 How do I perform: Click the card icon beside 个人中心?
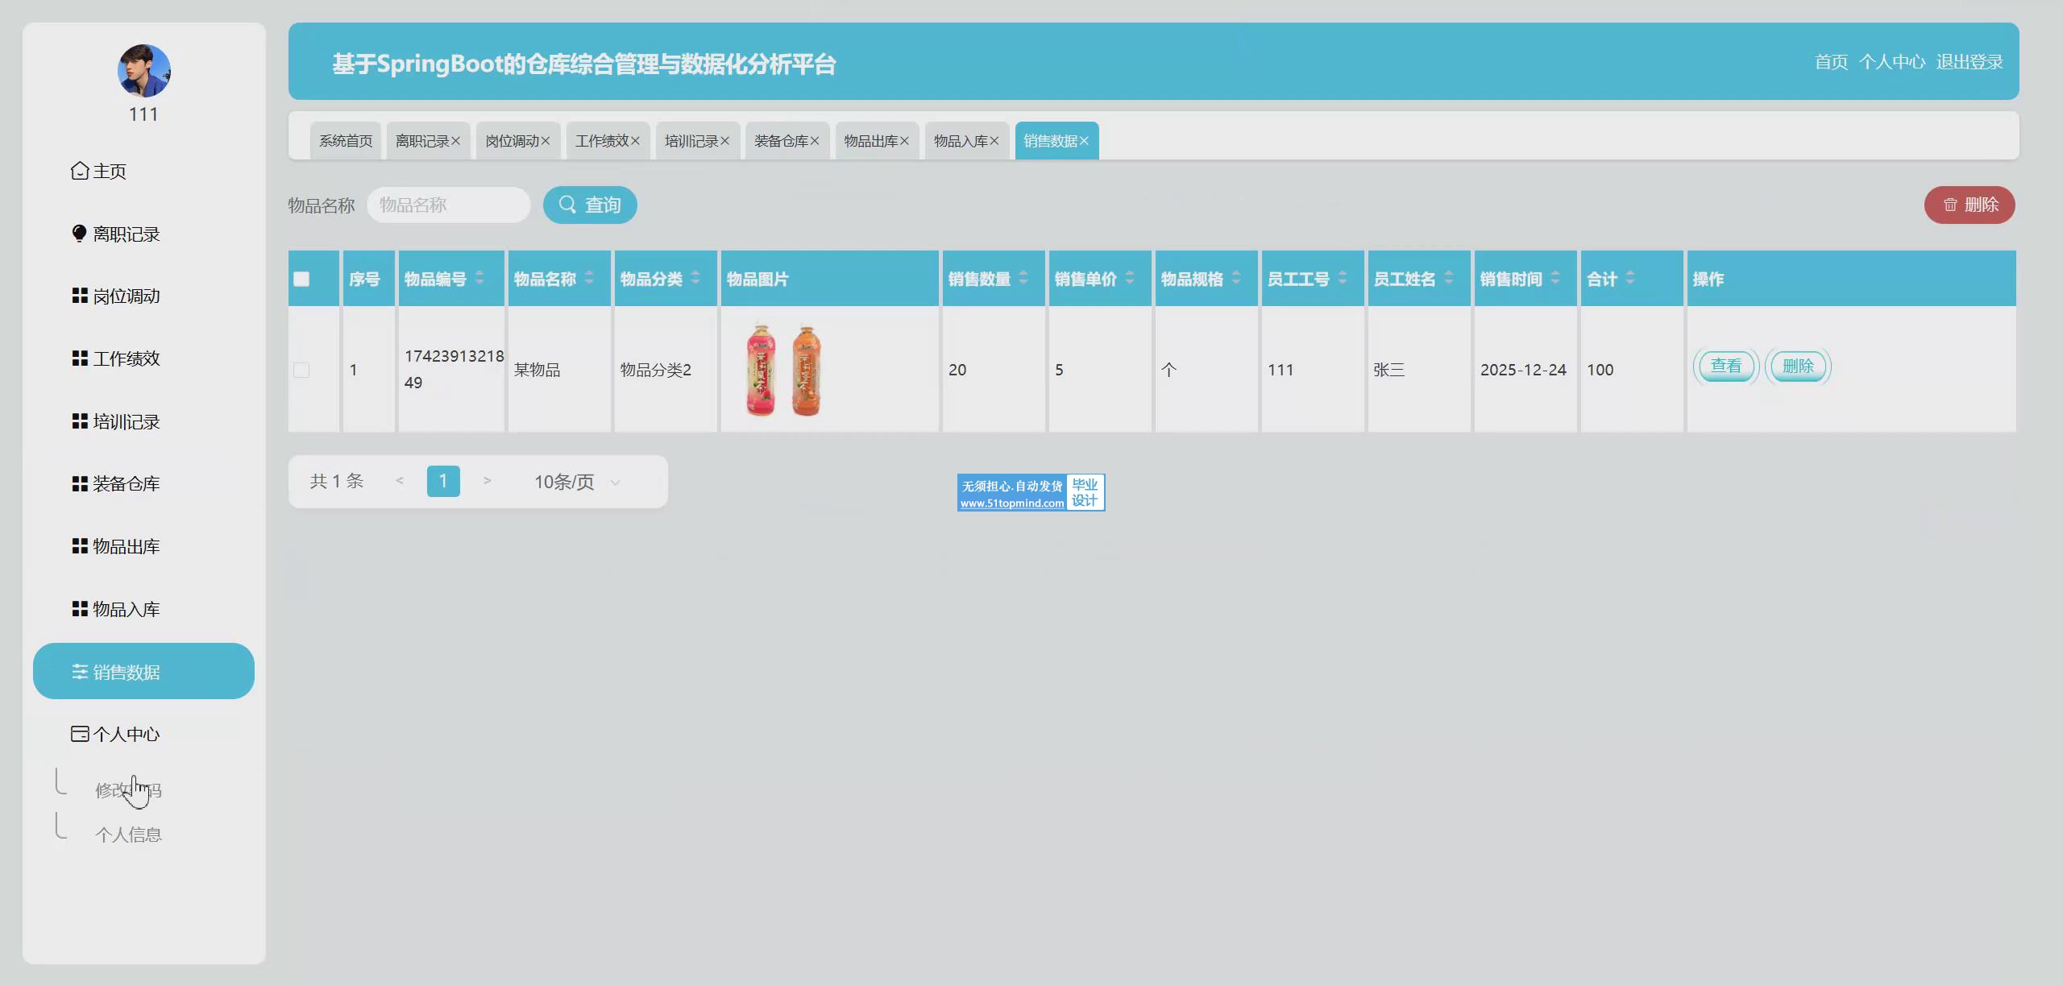[80, 734]
